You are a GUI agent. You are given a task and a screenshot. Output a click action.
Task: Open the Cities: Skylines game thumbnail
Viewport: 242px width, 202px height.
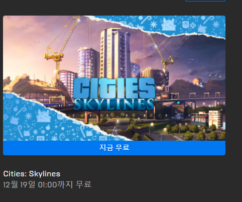click(x=114, y=78)
